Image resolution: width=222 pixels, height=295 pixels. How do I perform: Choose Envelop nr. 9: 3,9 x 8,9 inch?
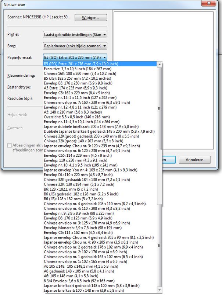point(100,214)
